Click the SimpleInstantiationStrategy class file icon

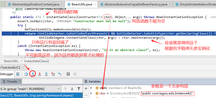[x=177, y=4]
